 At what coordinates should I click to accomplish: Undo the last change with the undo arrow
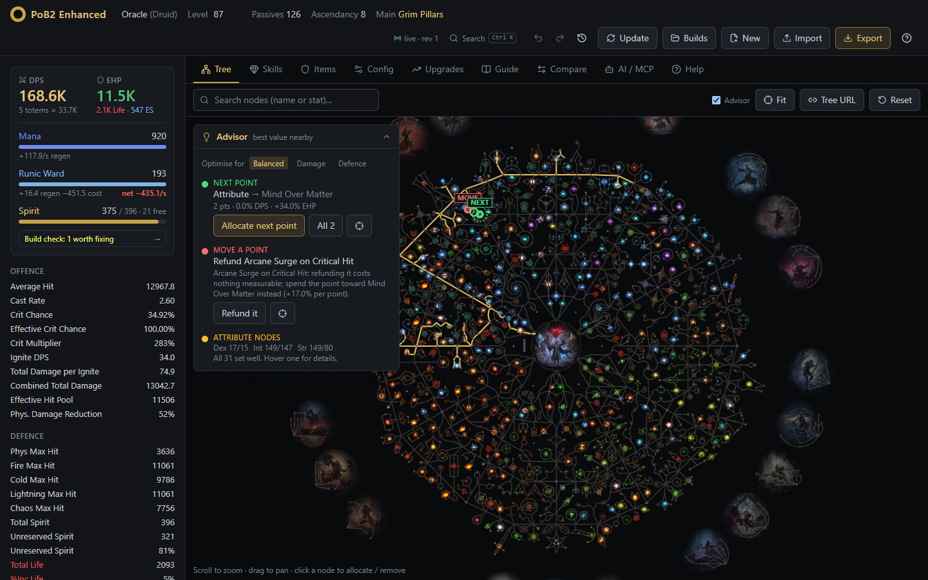[x=538, y=38]
